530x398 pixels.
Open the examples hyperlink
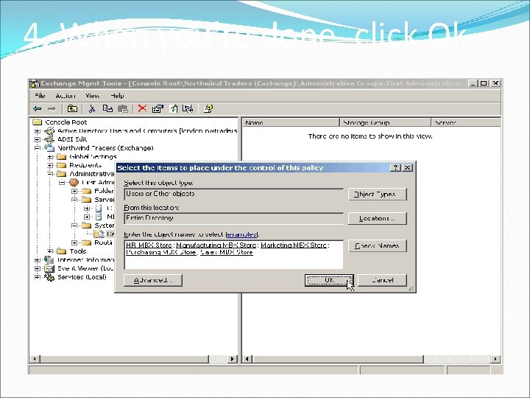241,234
